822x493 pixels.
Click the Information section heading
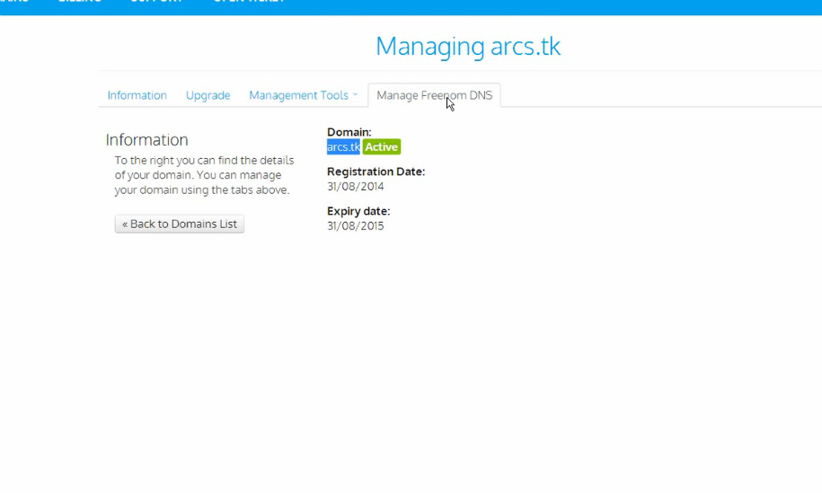(146, 140)
